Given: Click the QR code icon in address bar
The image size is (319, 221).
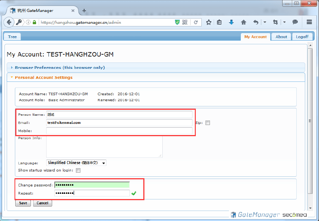Looking at the screenshot, I should point(185,22).
